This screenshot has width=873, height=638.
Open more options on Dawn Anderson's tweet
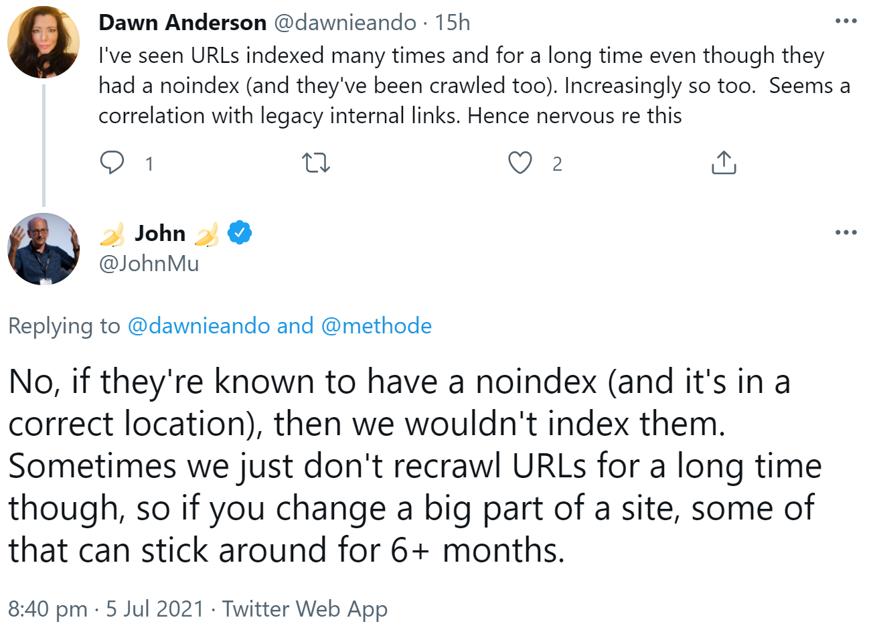coord(846,21)
